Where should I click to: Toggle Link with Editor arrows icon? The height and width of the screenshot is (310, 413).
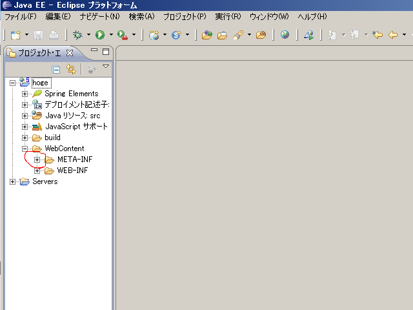(71, 69)
